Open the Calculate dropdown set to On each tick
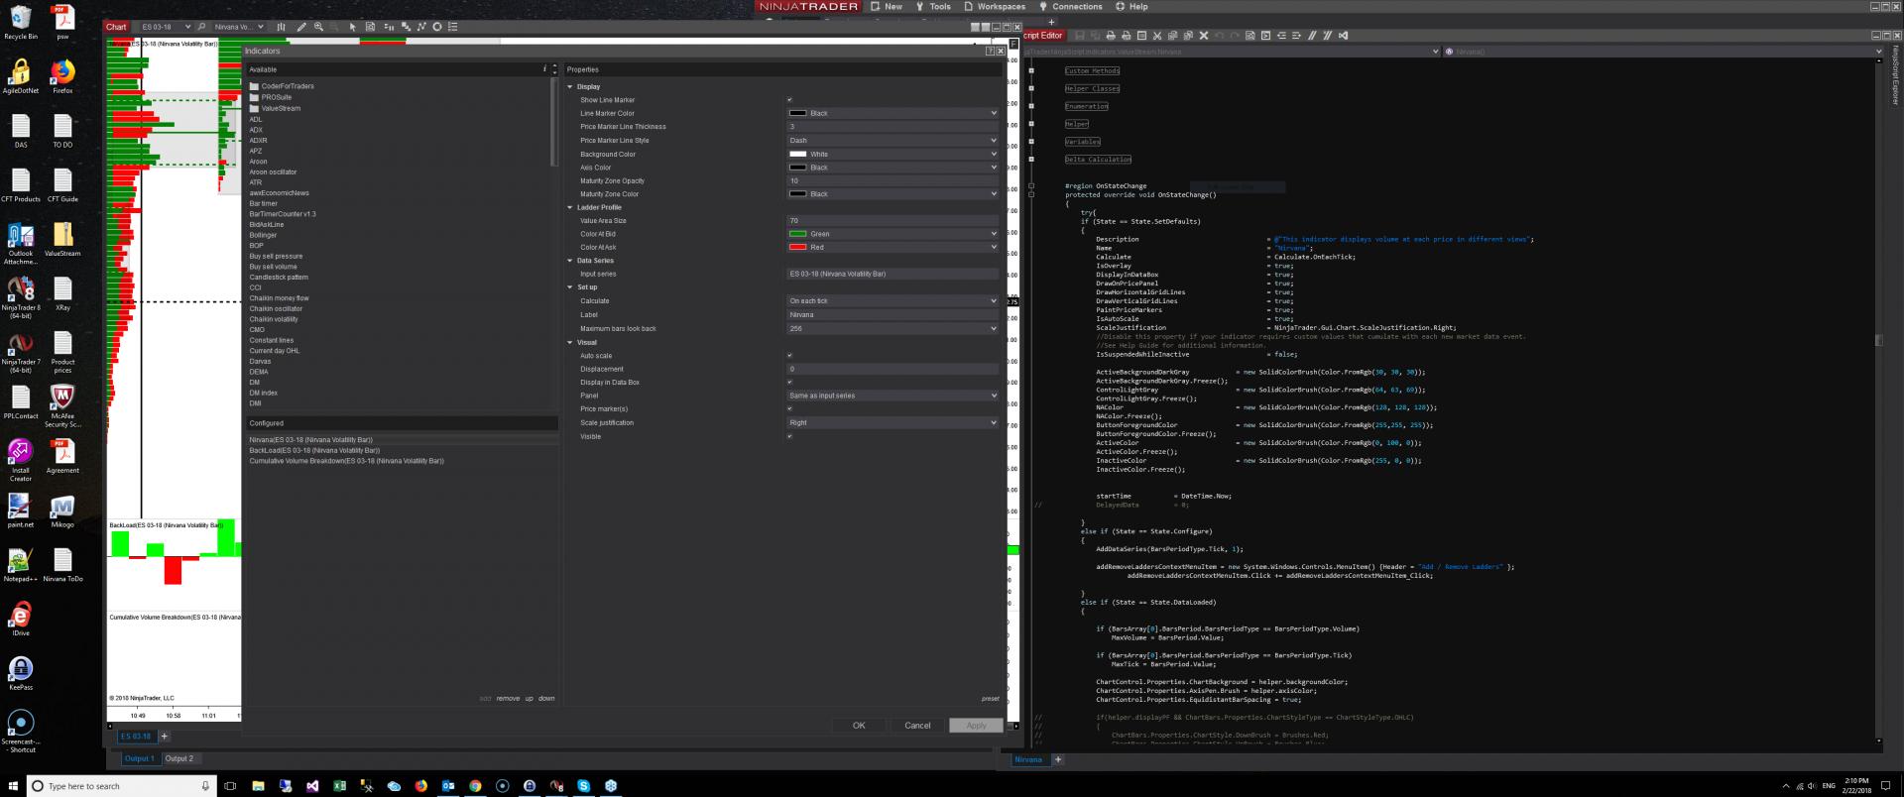This screenshot has width=1904, height=797. click(x=892, y=301)
